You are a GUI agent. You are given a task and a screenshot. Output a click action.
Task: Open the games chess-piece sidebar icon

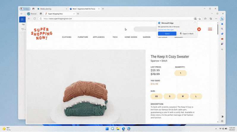pos(222,44)
